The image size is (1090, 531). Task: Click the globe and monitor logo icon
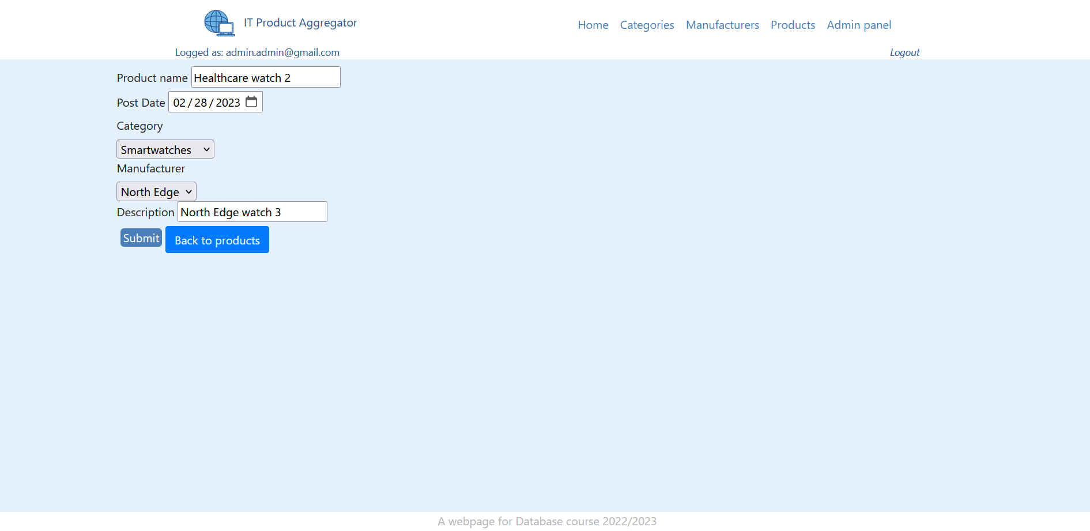pos(219,23)
